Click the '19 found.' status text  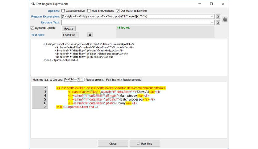pos(123,28)
